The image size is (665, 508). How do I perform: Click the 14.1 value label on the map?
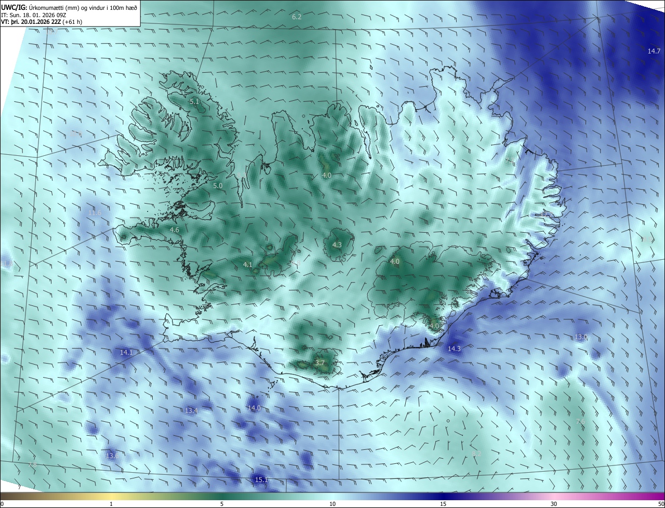126,352
